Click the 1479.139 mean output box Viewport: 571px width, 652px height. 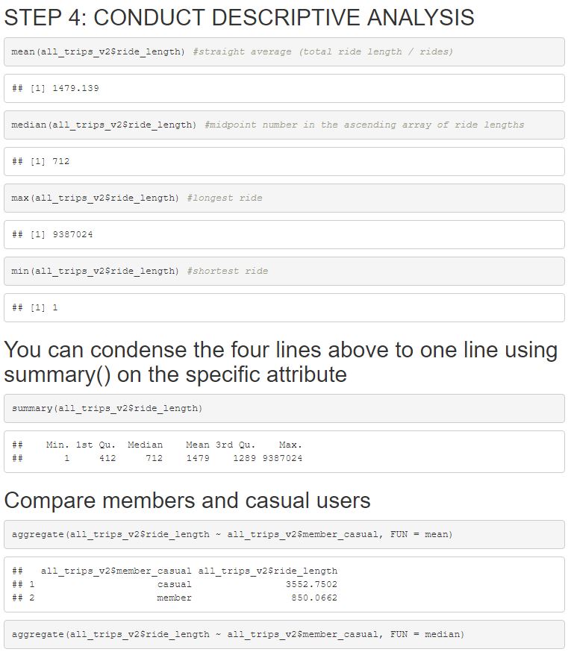tap(284, 88)
